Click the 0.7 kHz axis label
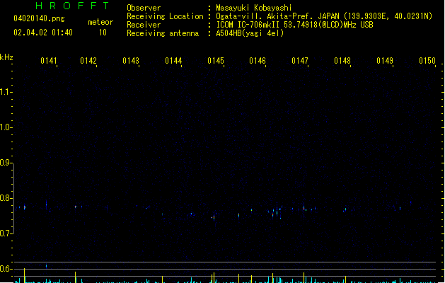This screenshot has width=445, height=283. coord(5,233)
